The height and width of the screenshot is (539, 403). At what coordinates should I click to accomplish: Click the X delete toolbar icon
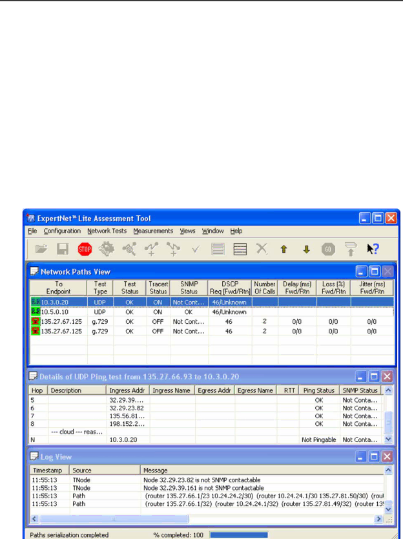click(262, 249)
